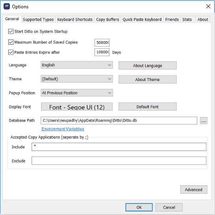Click the expire after days number field

[102, 52]
